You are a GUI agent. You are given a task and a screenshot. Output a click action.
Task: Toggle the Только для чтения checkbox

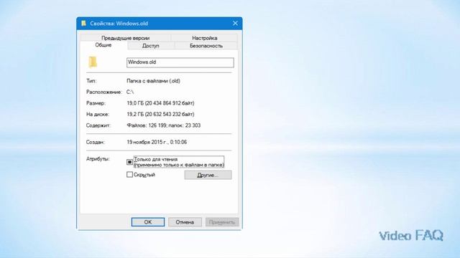tap(129, 162)
